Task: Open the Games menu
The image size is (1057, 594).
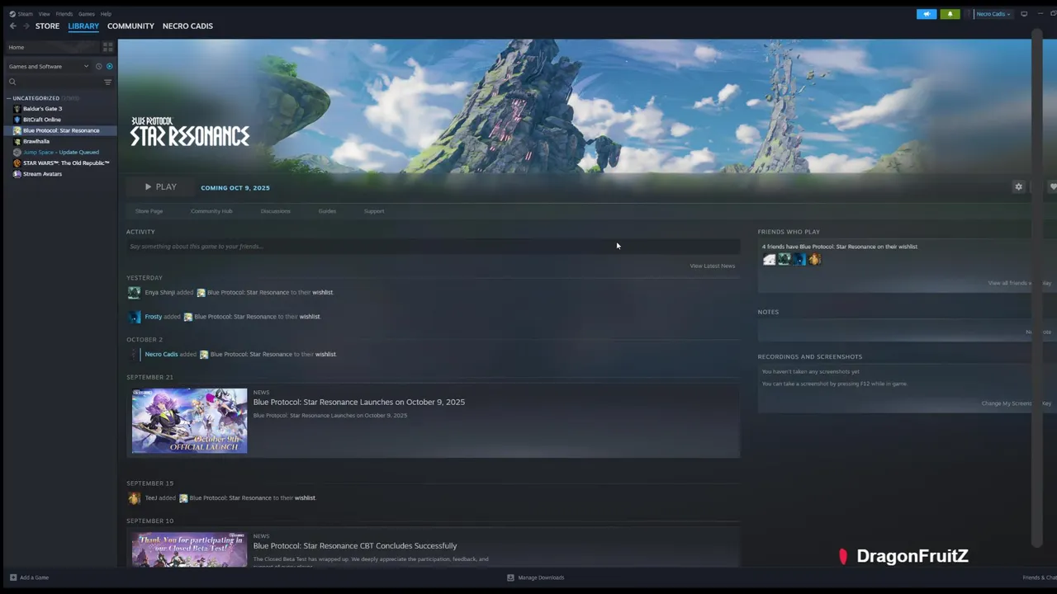Action: pyautogui.click(x=86, y=14)
